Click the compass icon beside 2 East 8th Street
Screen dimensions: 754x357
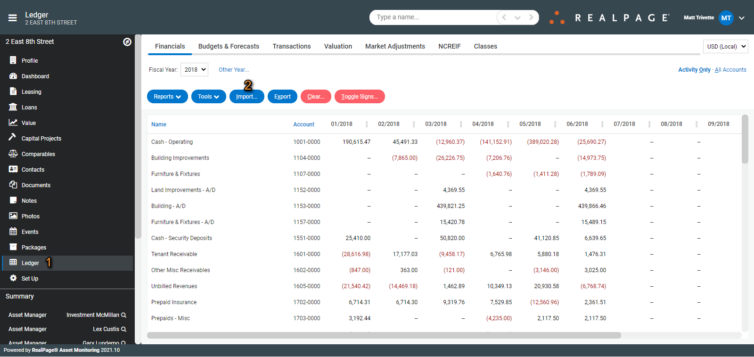point(127,42)
